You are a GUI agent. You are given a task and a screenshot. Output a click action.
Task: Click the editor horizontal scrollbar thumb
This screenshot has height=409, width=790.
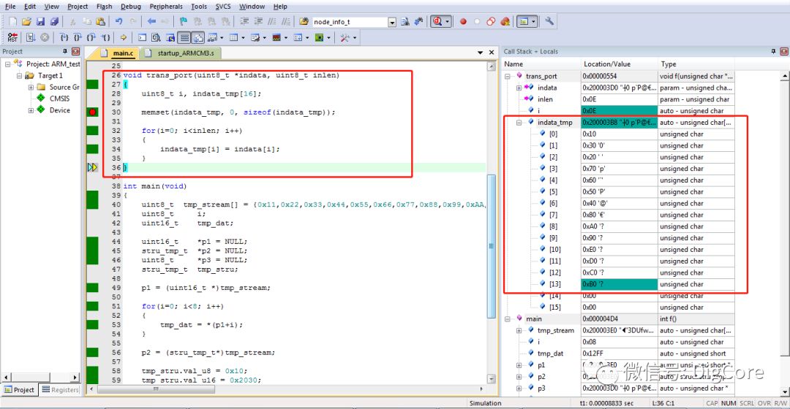157,389
